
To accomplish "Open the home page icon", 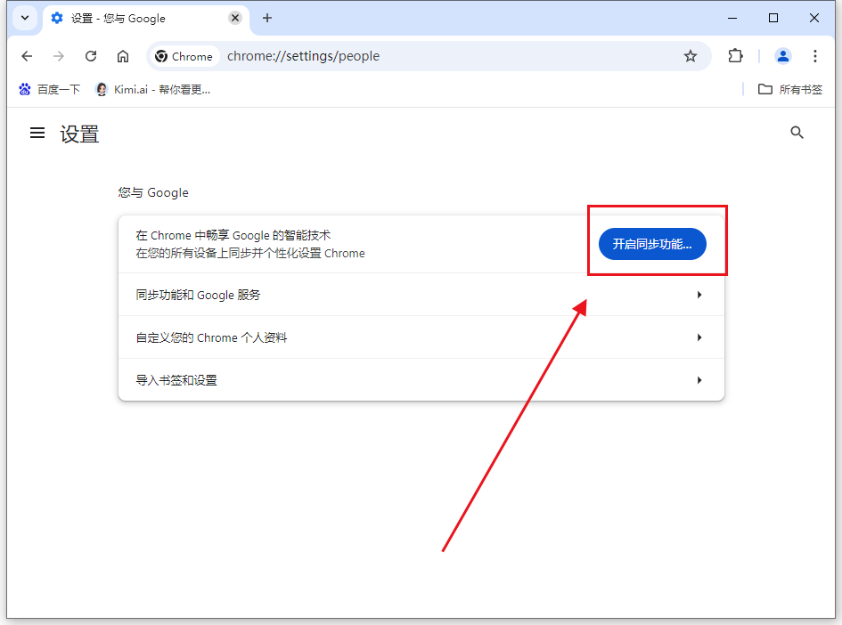I will pos(123,56).
